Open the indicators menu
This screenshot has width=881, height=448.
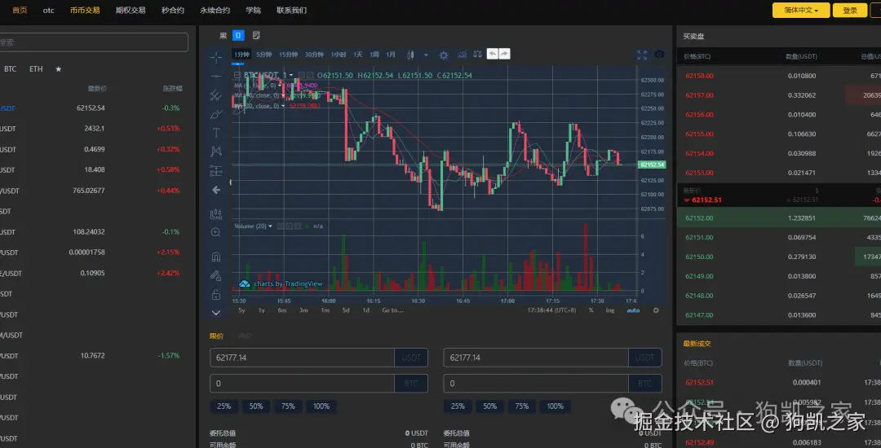pyautogui.click(x=462, y=55)
